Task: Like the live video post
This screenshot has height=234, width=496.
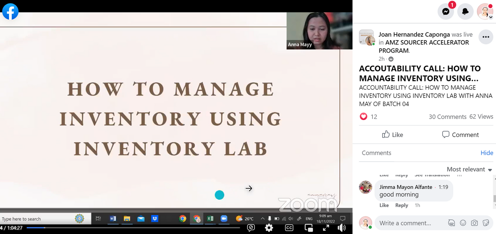Action: [392, 135]
